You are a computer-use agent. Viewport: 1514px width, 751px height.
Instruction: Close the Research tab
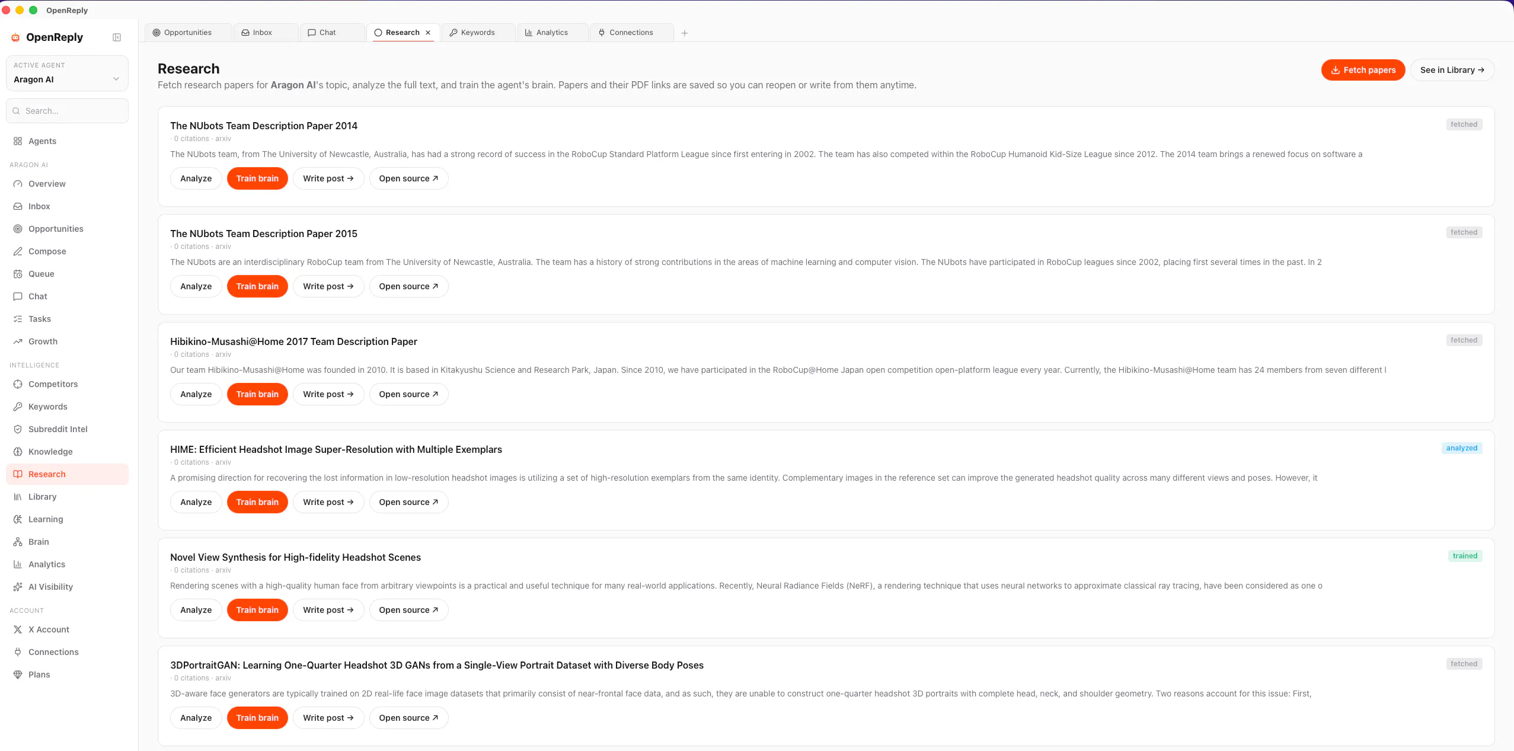point(428,33)
